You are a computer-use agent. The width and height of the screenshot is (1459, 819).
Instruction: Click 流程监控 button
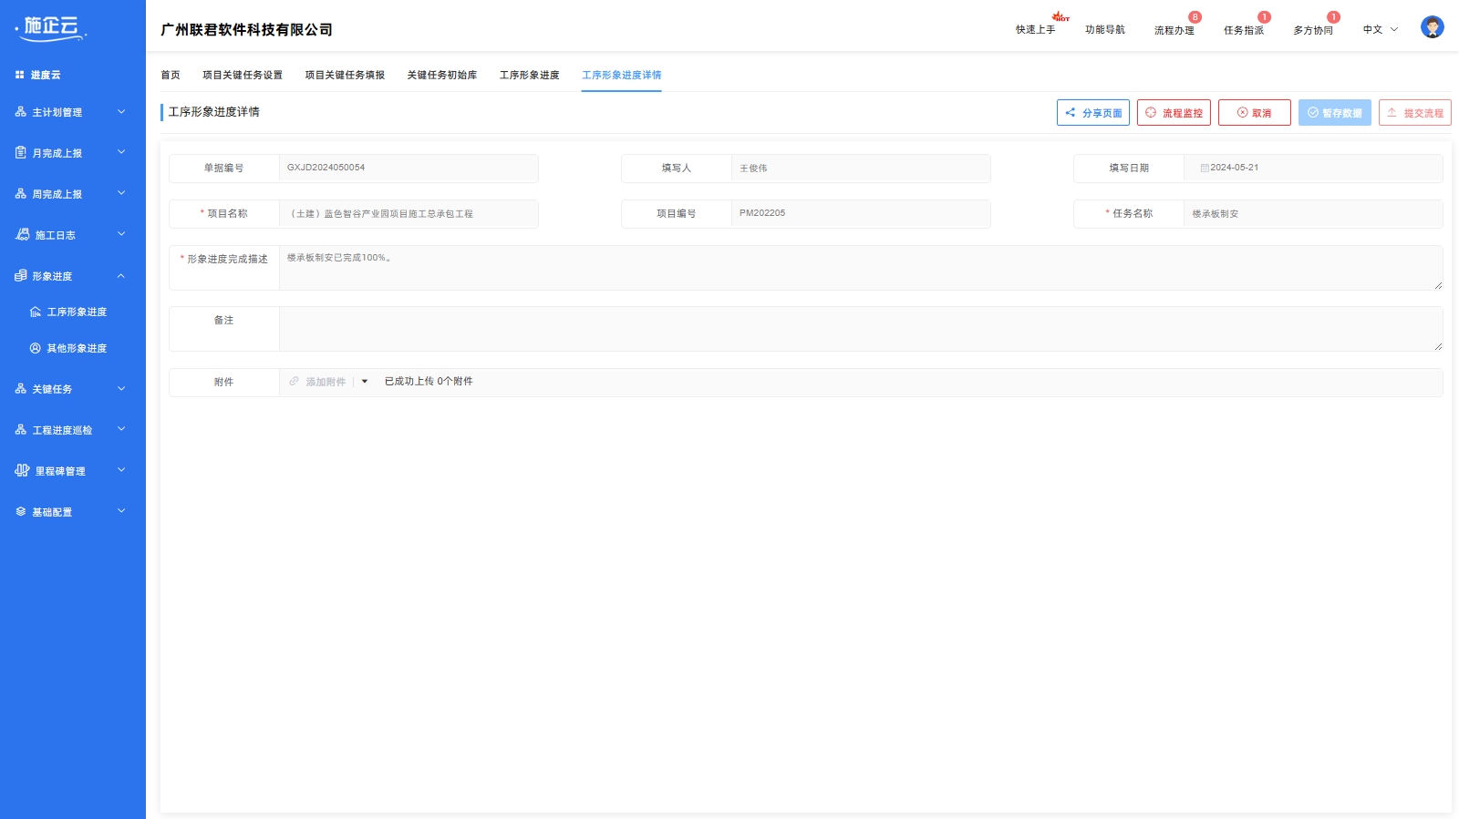tap(1174, 113)
